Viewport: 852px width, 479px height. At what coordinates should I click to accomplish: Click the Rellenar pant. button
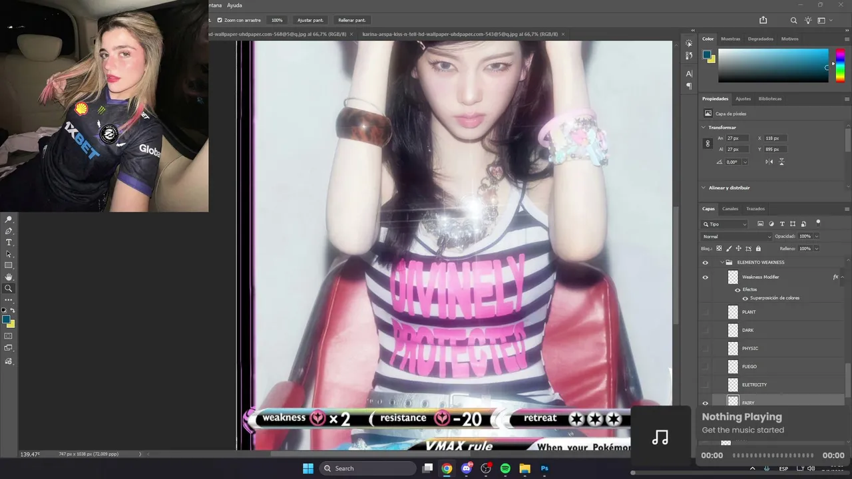[351, 21]
